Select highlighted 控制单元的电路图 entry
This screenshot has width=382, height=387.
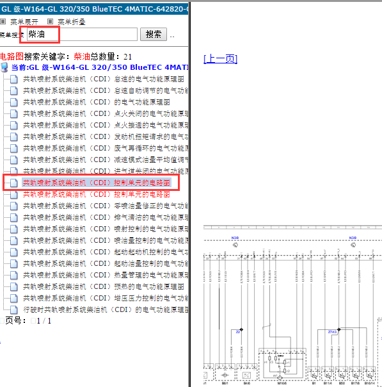point(97,183)
